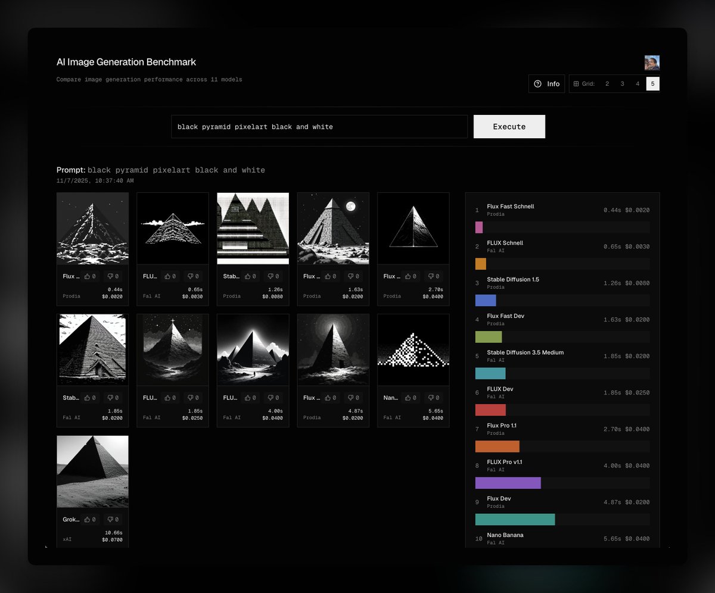Focus the prompt text input field
This screenshot has width=715, height=593.
319,127
